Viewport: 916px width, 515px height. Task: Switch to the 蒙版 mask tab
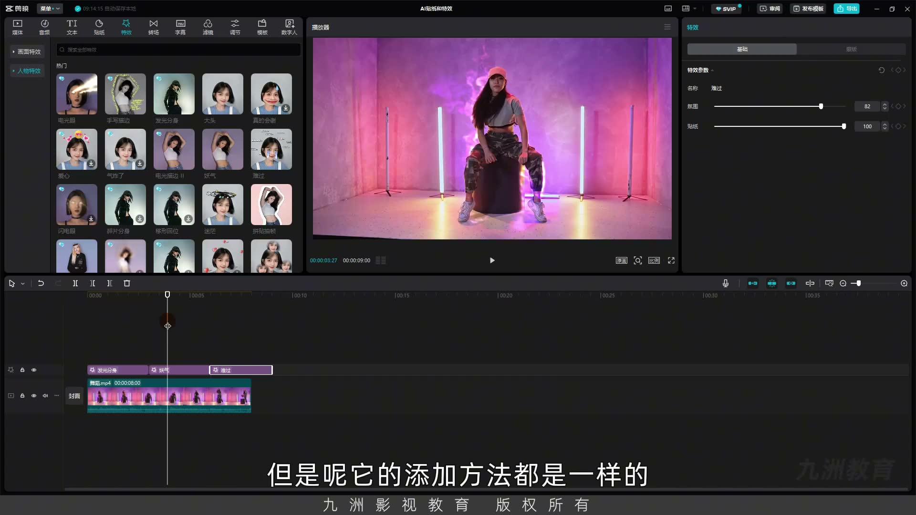click(851, 49)
